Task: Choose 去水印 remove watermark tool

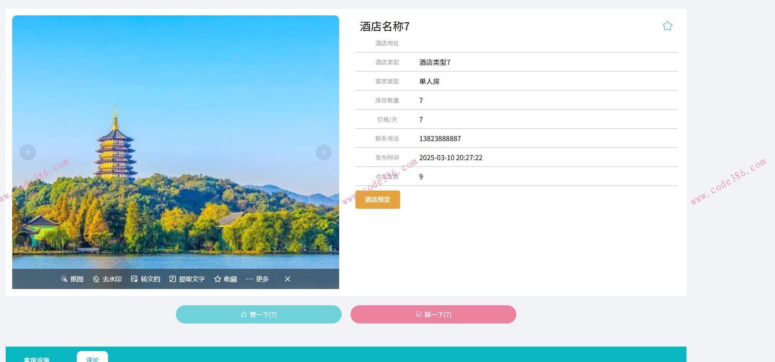Action: pyautogui.click(x=107, y=279)
